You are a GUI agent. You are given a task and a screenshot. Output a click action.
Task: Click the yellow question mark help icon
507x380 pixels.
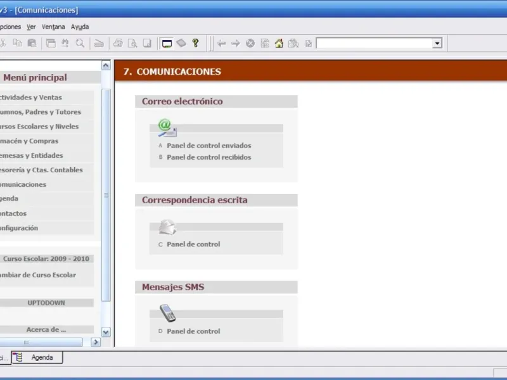tap(195, 43)
